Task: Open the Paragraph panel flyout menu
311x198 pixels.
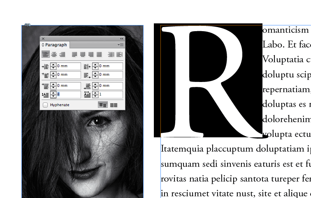Action: point(121,45)
